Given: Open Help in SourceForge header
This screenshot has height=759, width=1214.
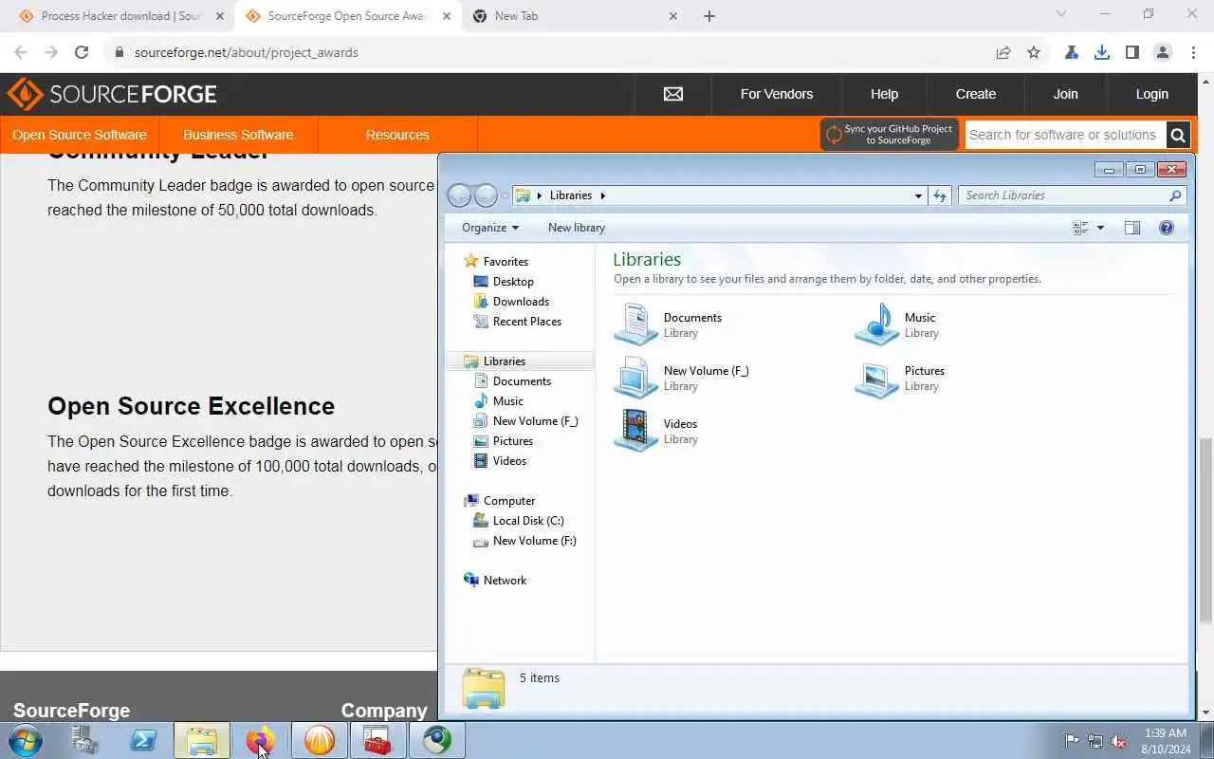Looking at the screenshot, I should click(x=884, y=94).
